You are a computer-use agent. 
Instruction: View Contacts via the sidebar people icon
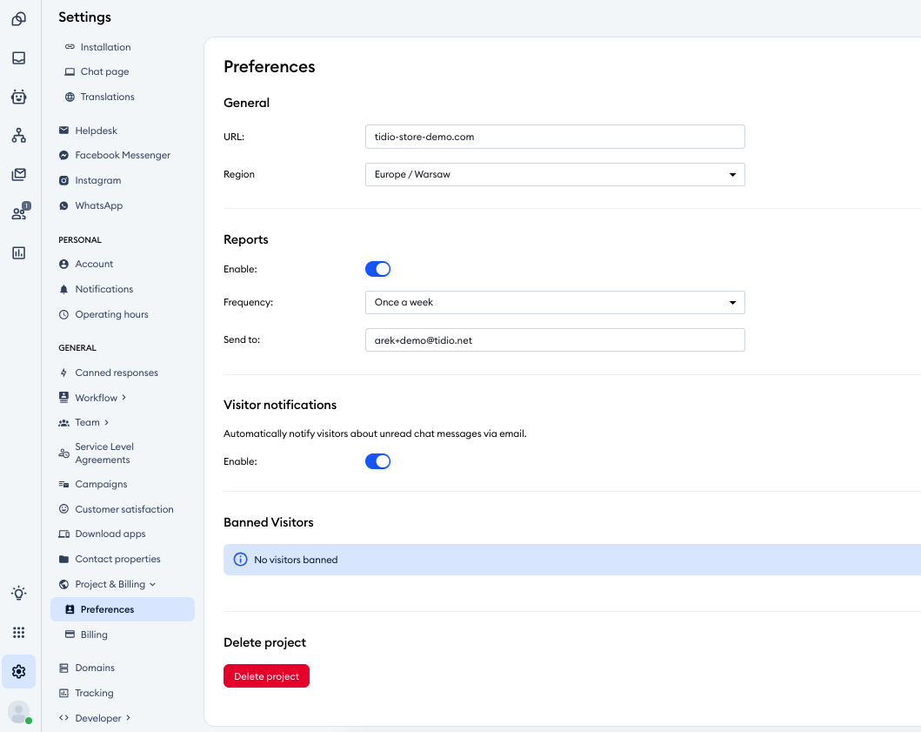coord(18,212)
